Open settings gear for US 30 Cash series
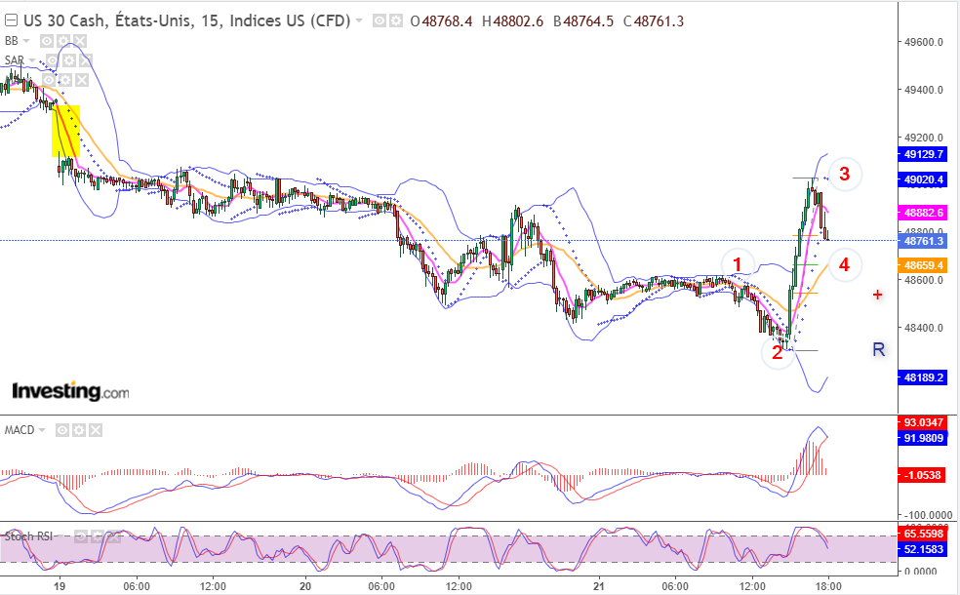Screen dimensions: 960x595 click(x=396, y=20)
